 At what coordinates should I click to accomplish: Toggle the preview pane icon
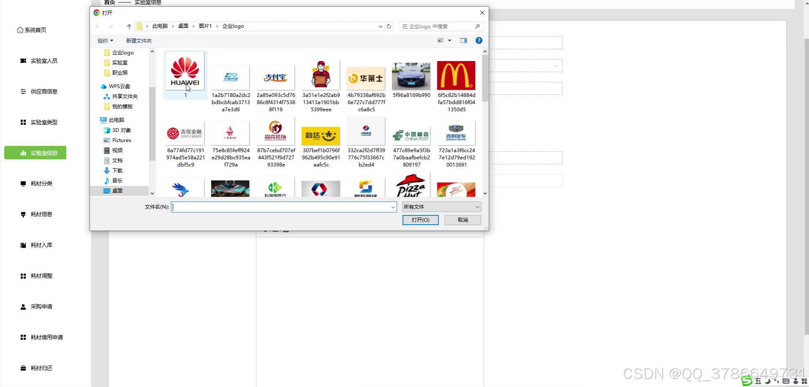point(464,40)
